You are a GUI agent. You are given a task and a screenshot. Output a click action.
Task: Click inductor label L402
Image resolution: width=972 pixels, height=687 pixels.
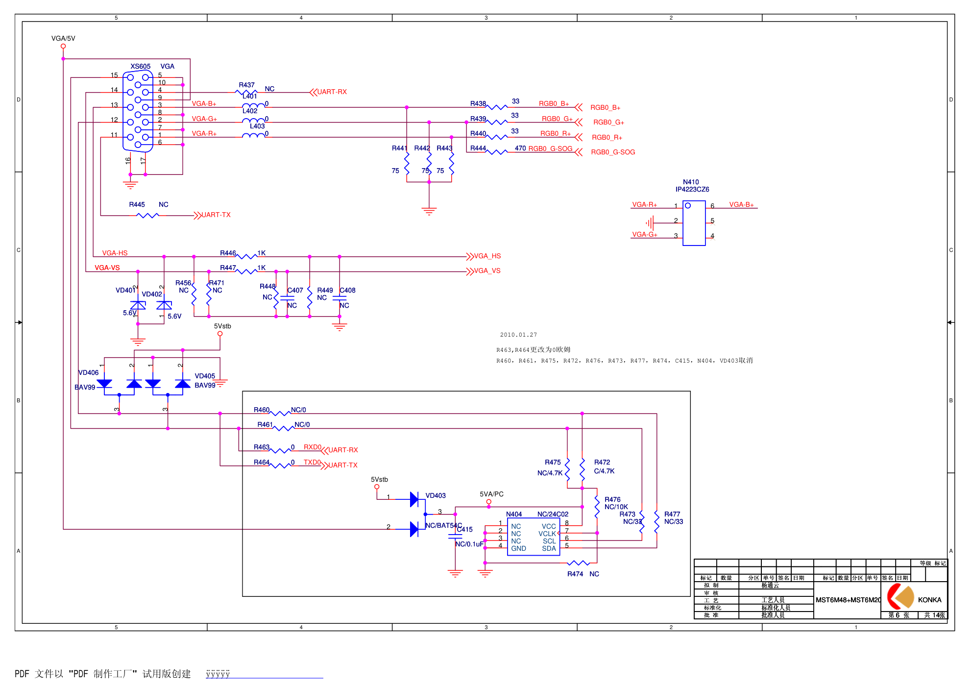[249, 111]
